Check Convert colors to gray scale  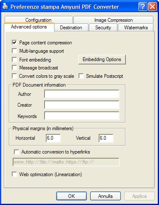15,76
